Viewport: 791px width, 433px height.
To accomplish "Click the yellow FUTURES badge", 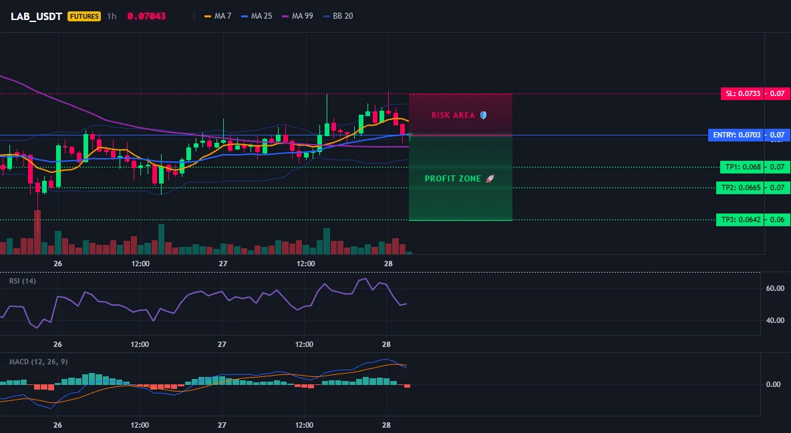I will [x=84, y=16].
